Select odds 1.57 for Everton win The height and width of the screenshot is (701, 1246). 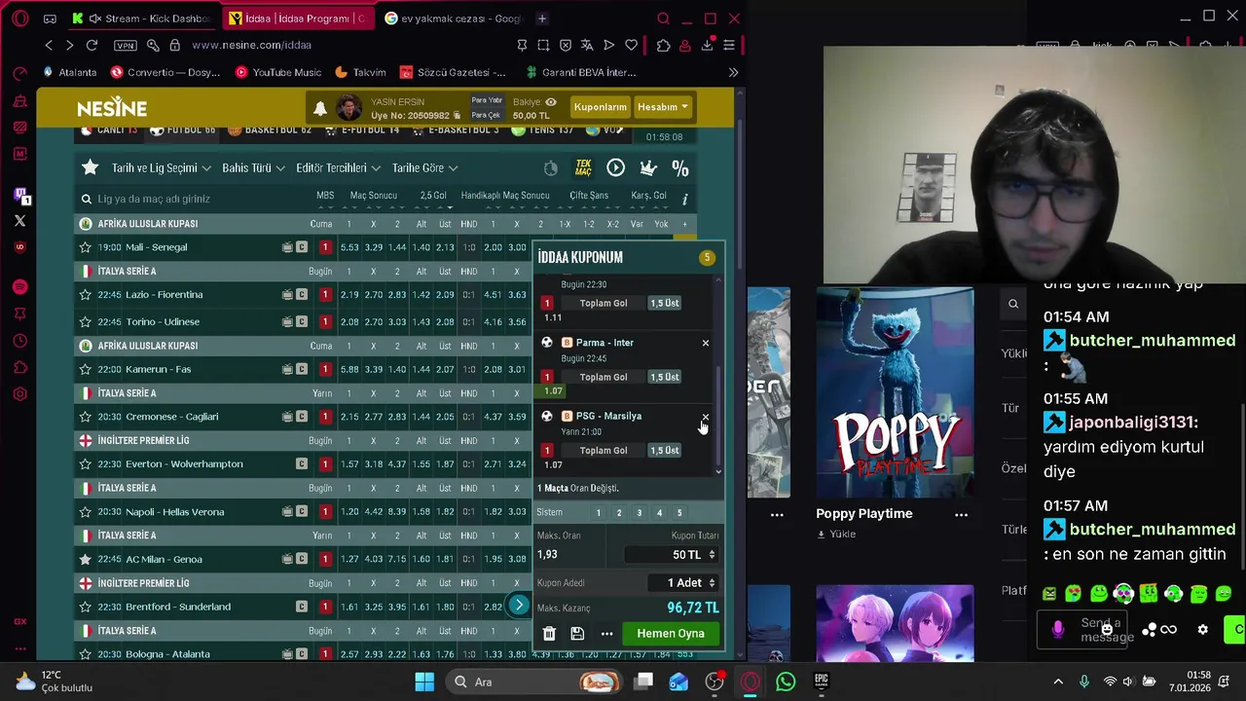tap(348, 464)
